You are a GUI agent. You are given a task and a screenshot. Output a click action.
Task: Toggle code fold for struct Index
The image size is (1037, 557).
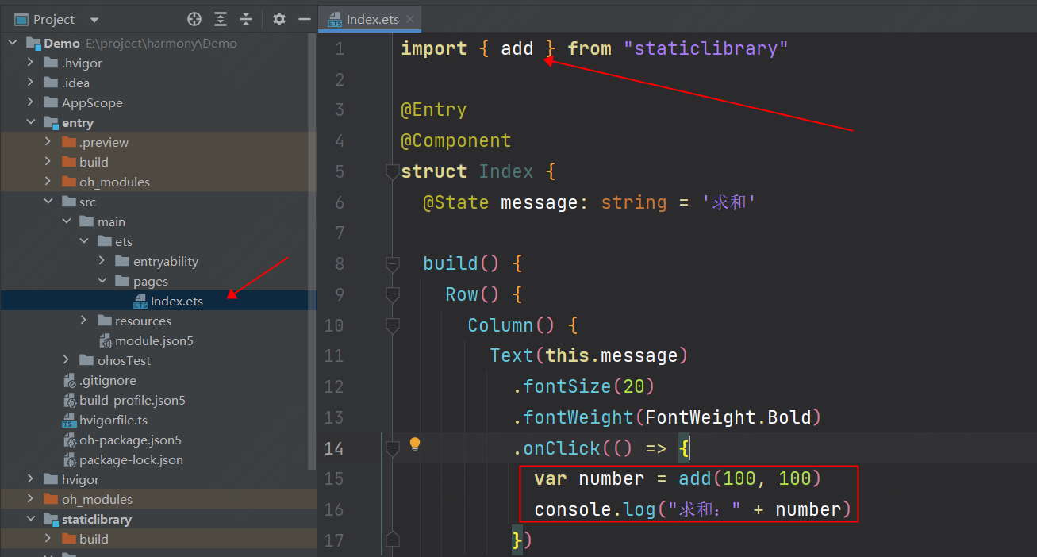391,171
